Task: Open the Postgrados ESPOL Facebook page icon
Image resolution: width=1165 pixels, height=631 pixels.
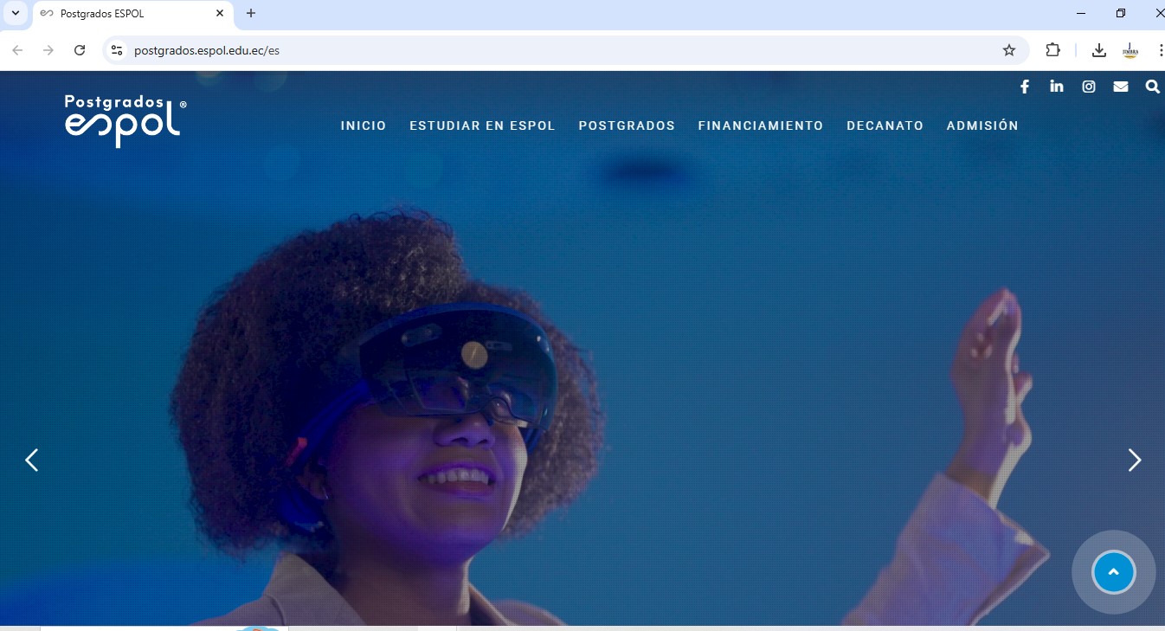Action: point(1025,86)
